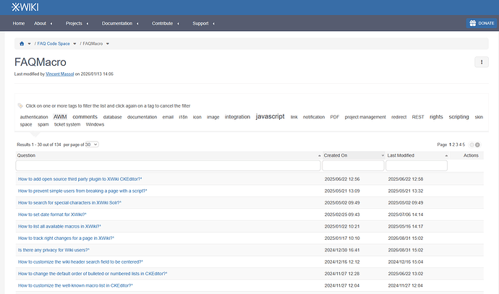Open 'How to set date format for XWiki' question
Viewport: 499px width, 294px height.
click(52, 215)
